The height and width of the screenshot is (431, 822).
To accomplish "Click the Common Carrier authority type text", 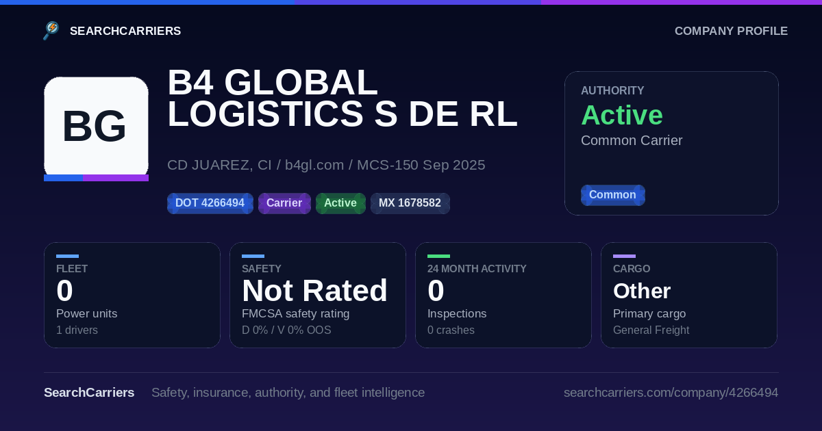I will pos(632,140).
